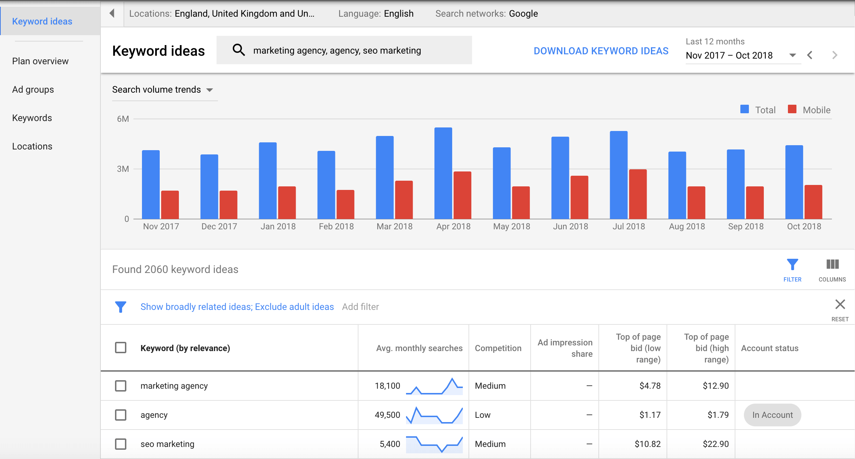Click the Add filter button
Screen dimensions: 855x459
coord(360,307)
